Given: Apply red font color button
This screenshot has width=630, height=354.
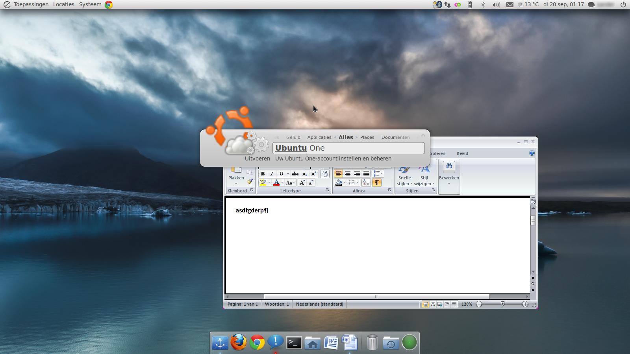Looking at the screenshot, I should click(x=276, y=183).
